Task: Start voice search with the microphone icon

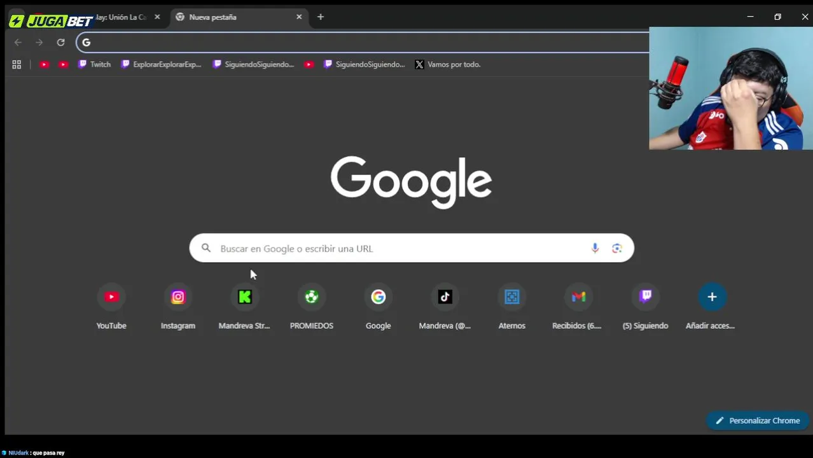Action: [595, 248]
